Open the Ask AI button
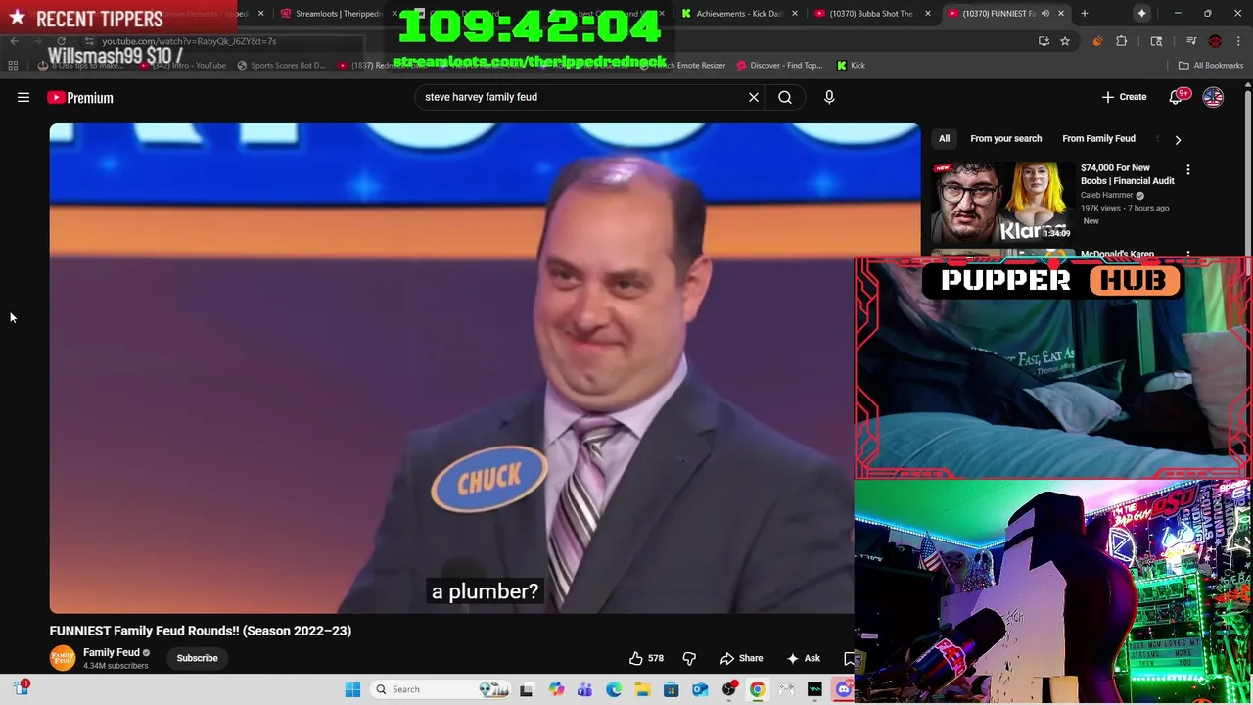Viewport: 1253px width, 705px height. point(803,658)
